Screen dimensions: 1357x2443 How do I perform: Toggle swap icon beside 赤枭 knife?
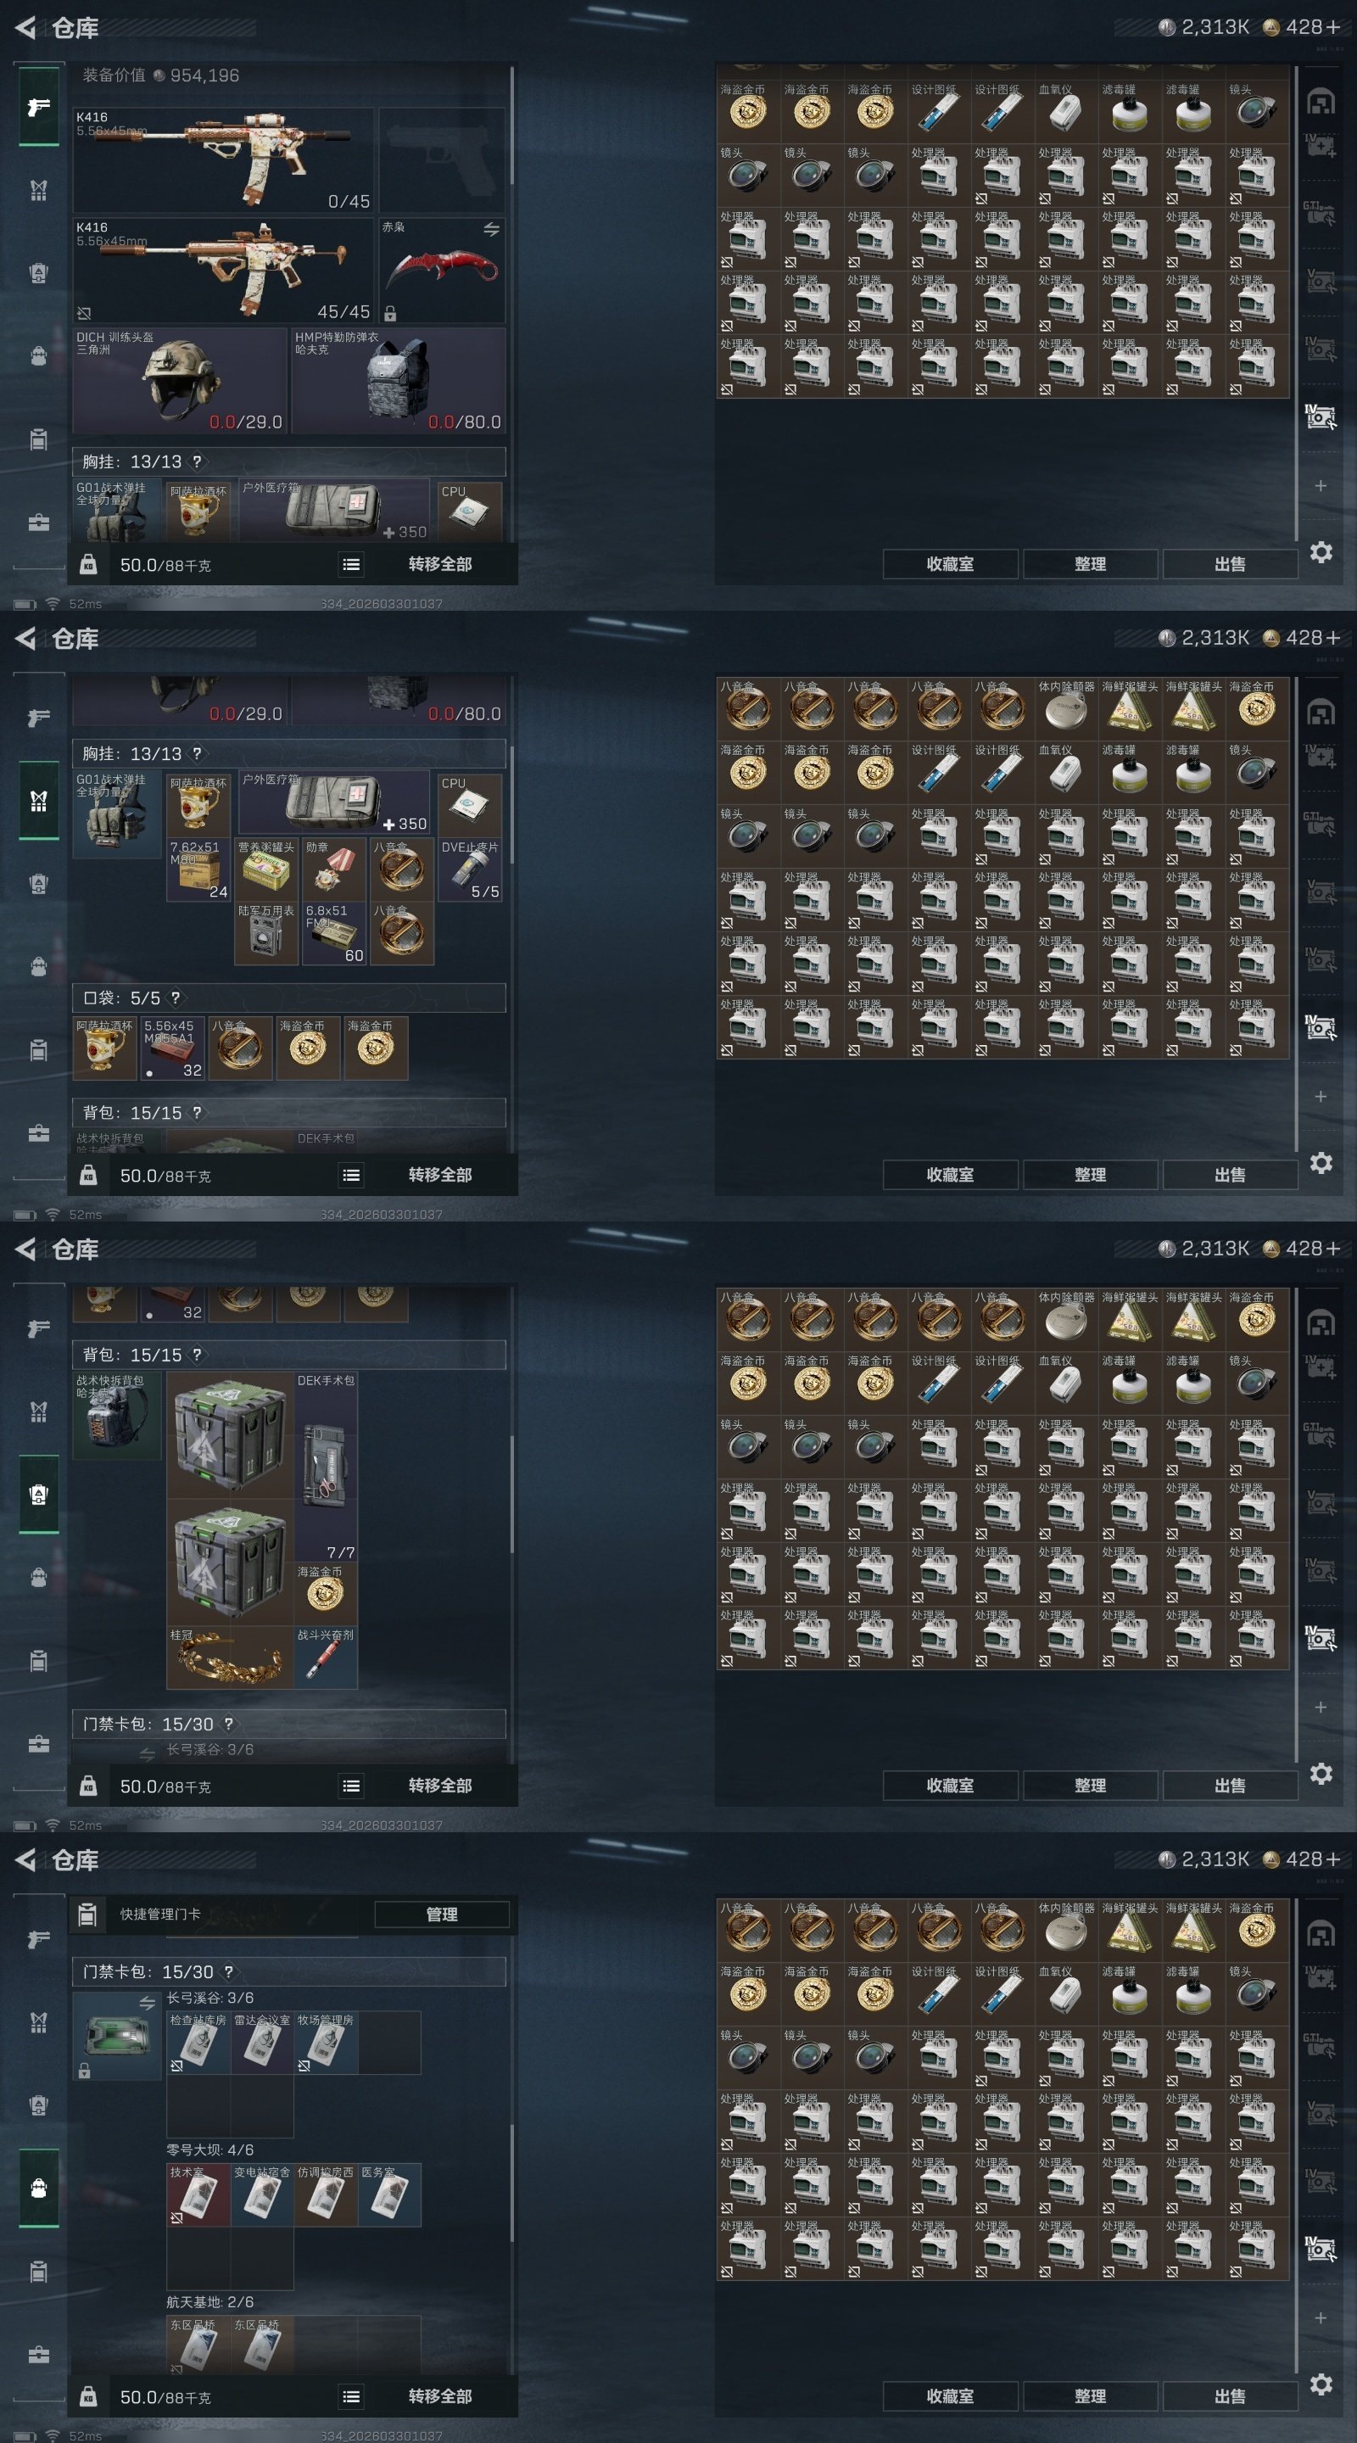[491, 230]
